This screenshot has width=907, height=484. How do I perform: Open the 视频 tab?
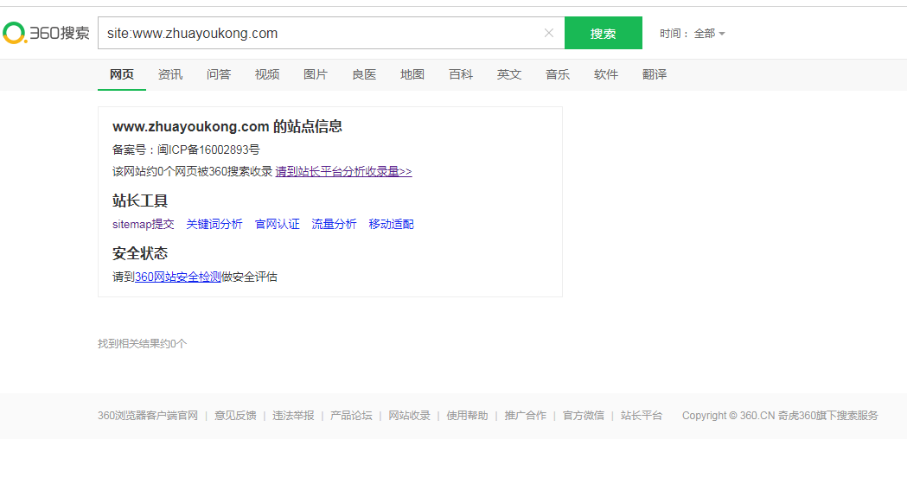coord(267,74)
